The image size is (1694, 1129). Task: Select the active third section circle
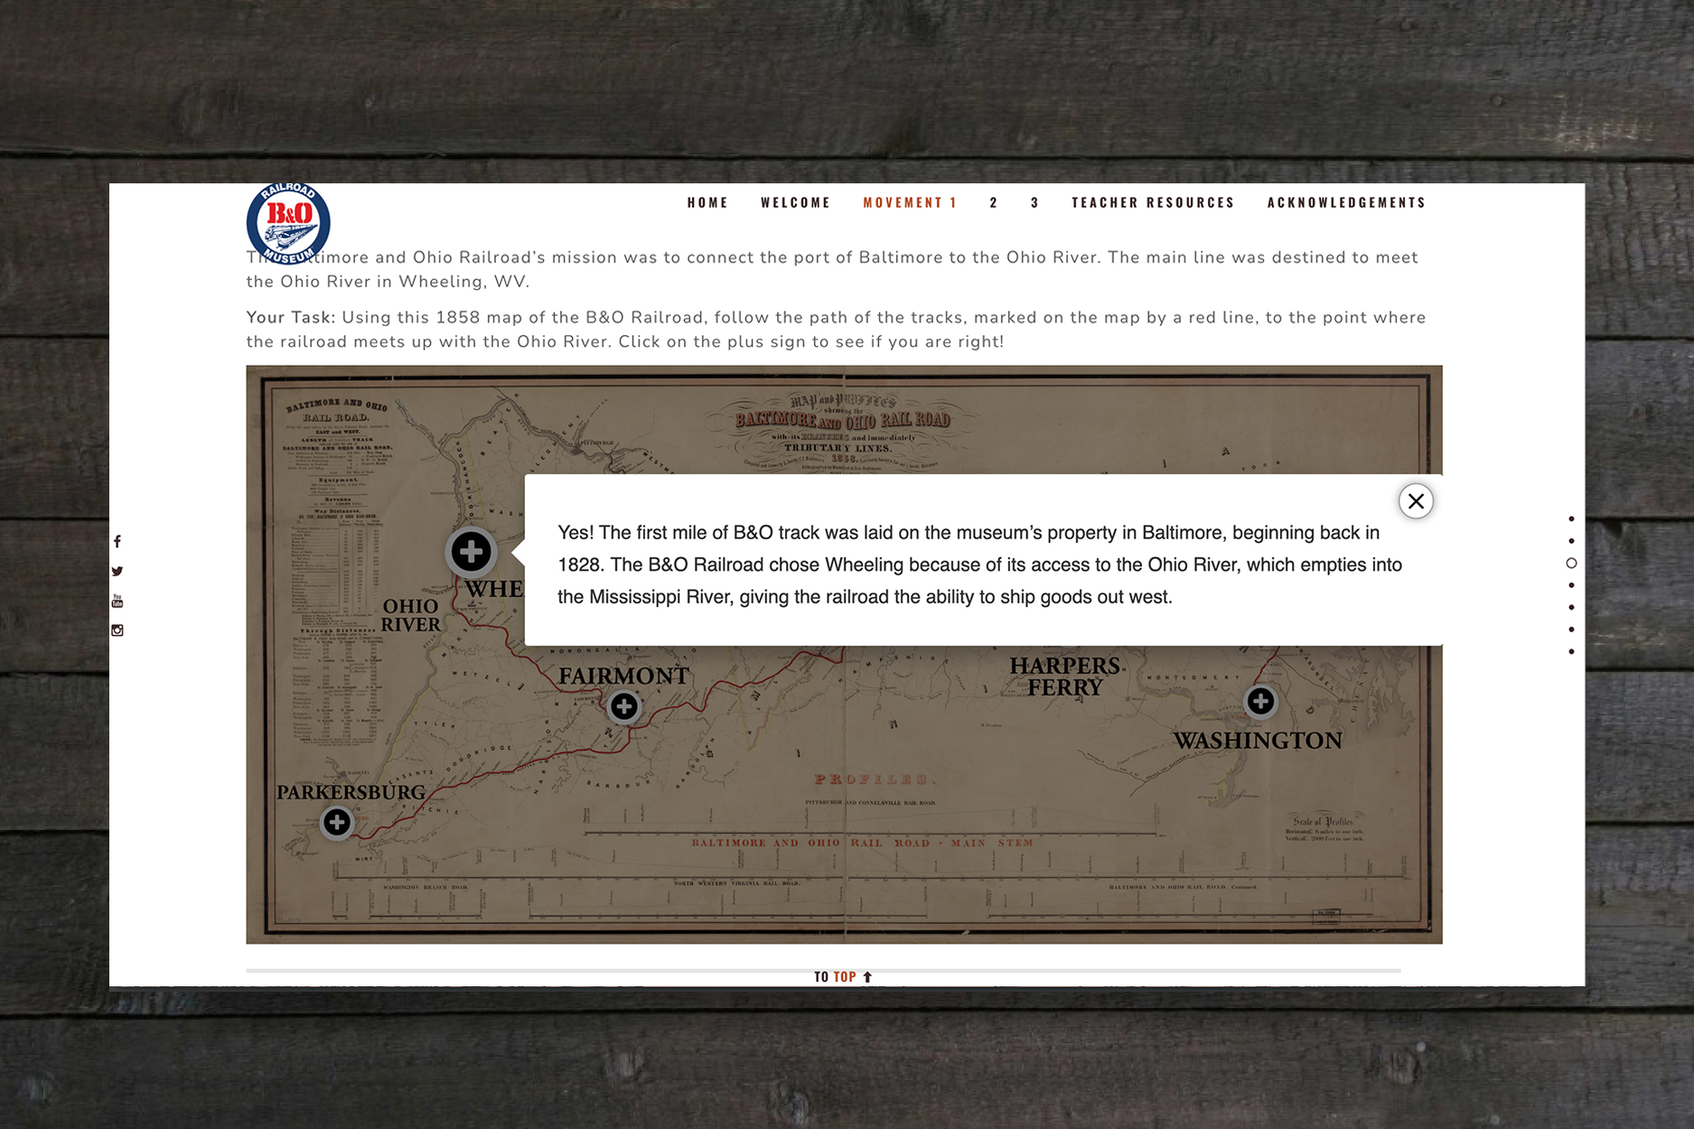point(1571,563)
